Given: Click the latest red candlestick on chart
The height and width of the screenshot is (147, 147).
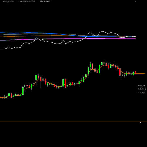Looking at the screenshot, I should [136, 72].
